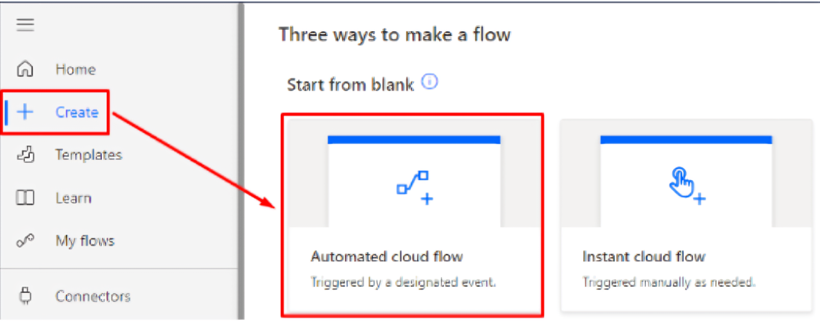Click the Learn book icon
The image size is (820, 329).
click(25, 198)
